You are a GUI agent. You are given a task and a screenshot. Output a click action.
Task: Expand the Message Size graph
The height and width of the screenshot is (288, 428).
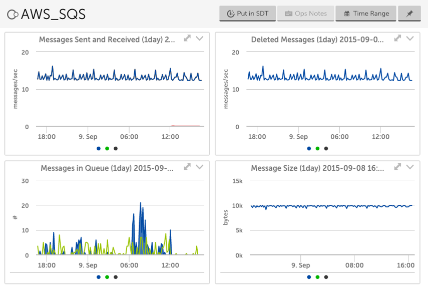397,167
